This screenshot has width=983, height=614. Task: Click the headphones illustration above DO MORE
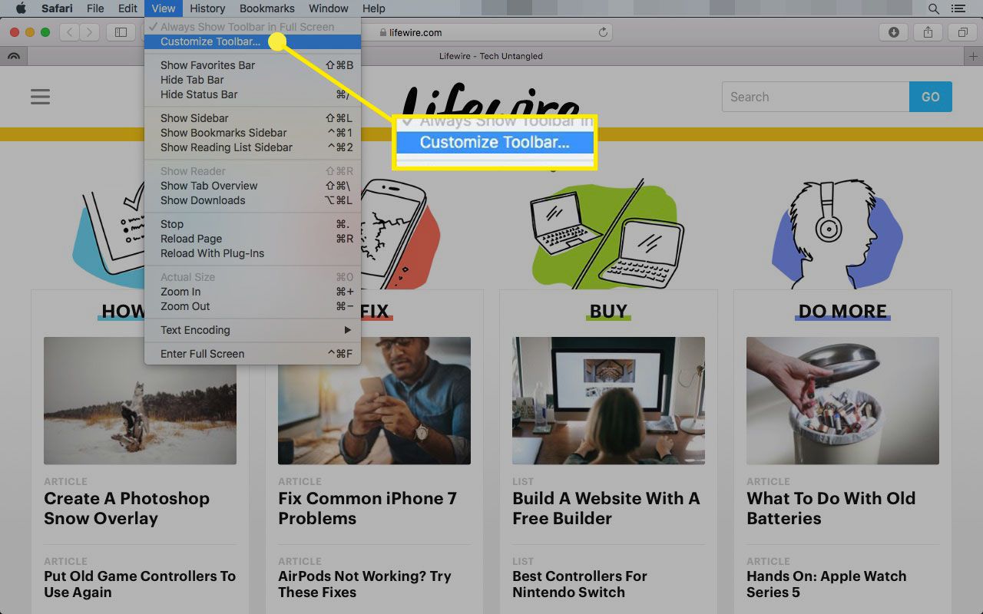[x=838, y=233]
